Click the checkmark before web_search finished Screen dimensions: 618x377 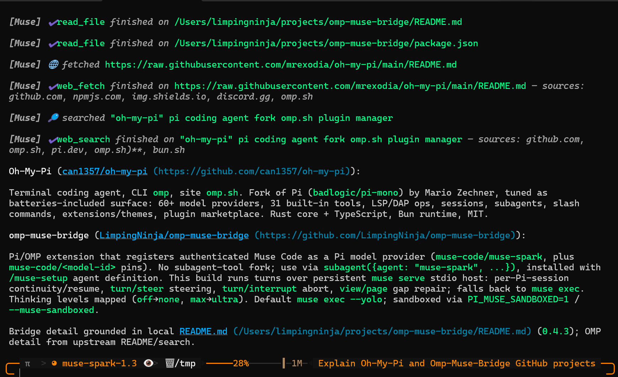coord(53,140)
